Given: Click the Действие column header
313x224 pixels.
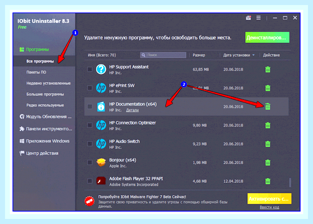Looking at the screenshot, I should pyautogui.click(x=271, y=55).
